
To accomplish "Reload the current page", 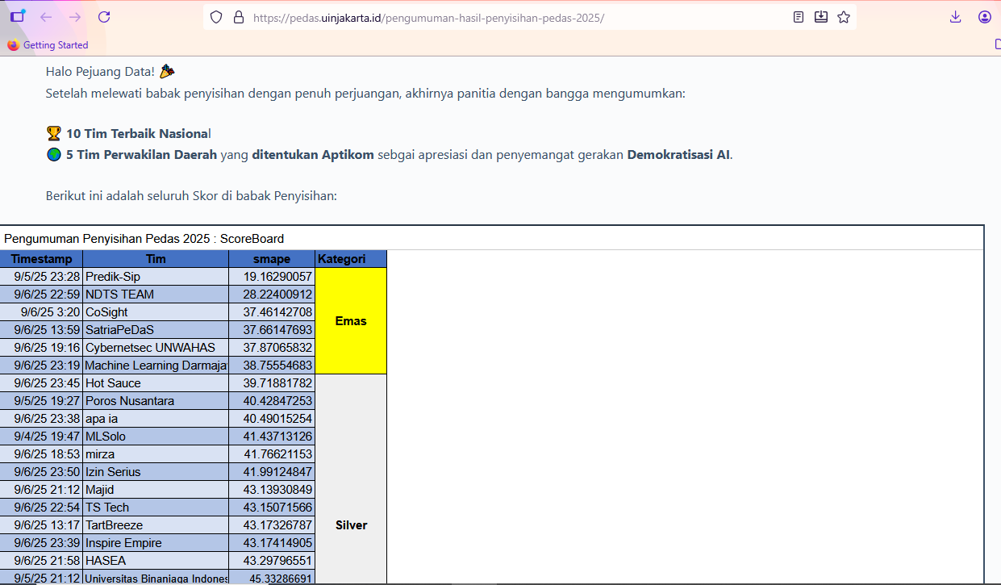I will [x=104, y=17].
